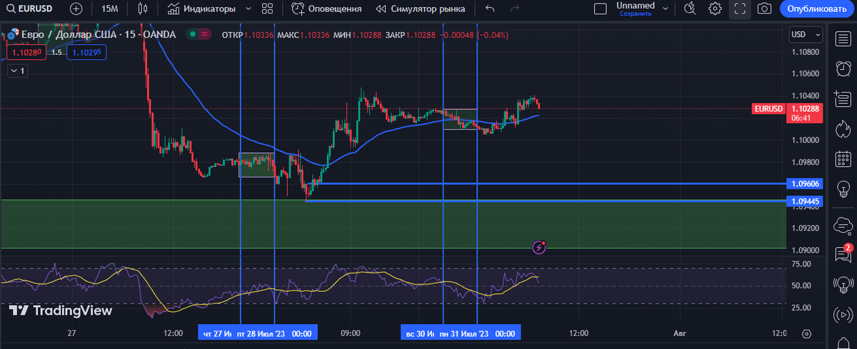Open the TradingView logo link

click(x=61, y=311)
